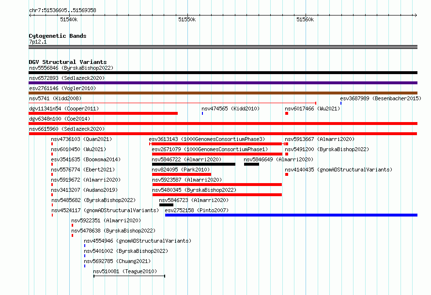Click nsv824095 (Park2010) label
The width and height of the screenshot is (431, 295).
click(x=181, y=170)
